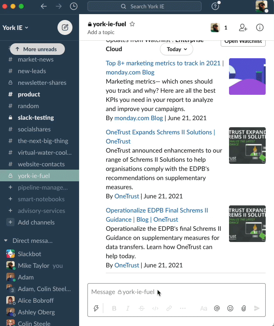Open the emoji picker
The height and width of the screenshot is (326, 274).
click(x=230, y=308)
